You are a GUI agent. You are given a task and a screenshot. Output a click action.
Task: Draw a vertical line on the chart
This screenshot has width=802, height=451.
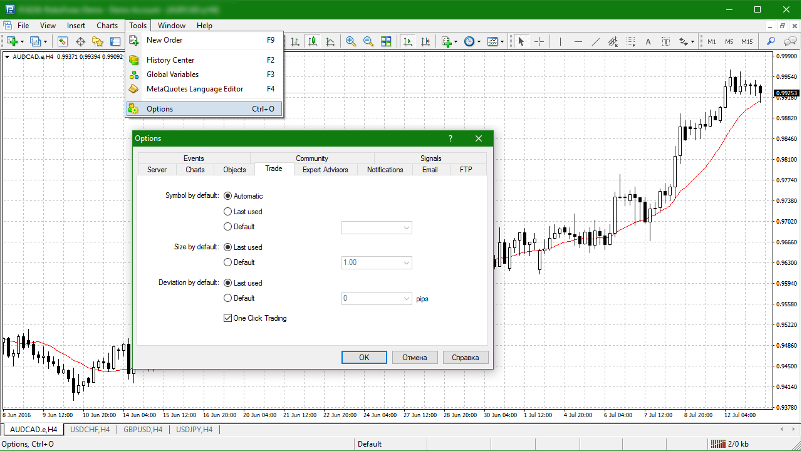[x=559, y=41]
